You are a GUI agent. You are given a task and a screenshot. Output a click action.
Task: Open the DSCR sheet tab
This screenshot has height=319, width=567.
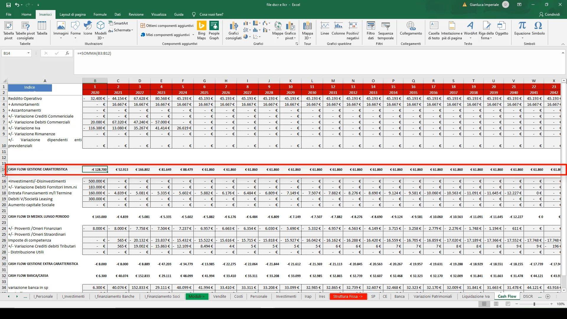tap(528, 297)
